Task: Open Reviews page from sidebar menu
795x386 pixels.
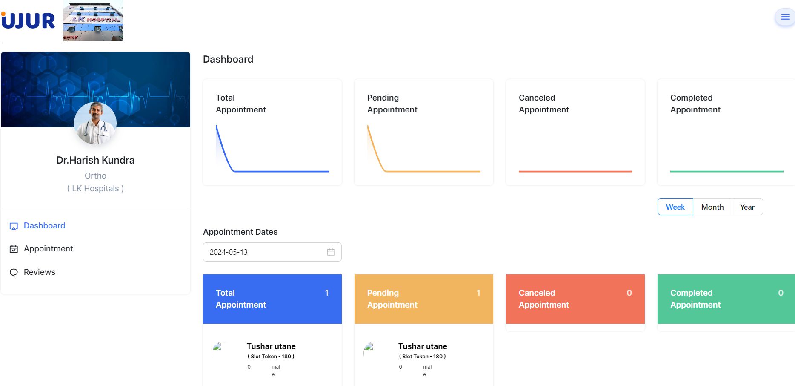Action: (x=40, y=272)
